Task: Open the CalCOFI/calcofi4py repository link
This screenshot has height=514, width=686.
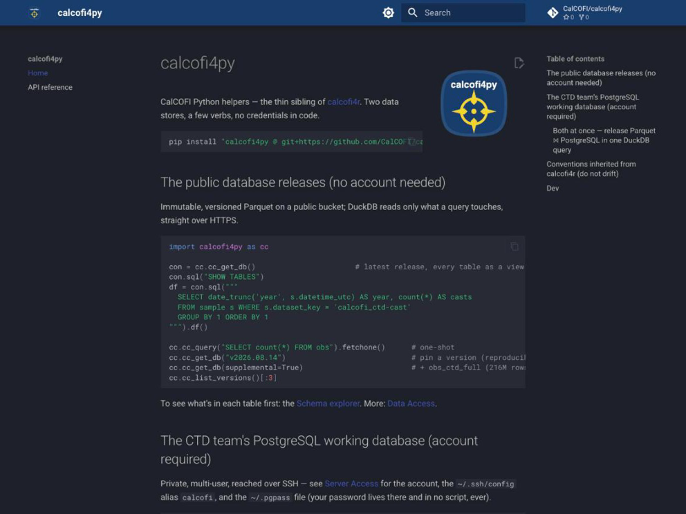Action: point(593,9)
